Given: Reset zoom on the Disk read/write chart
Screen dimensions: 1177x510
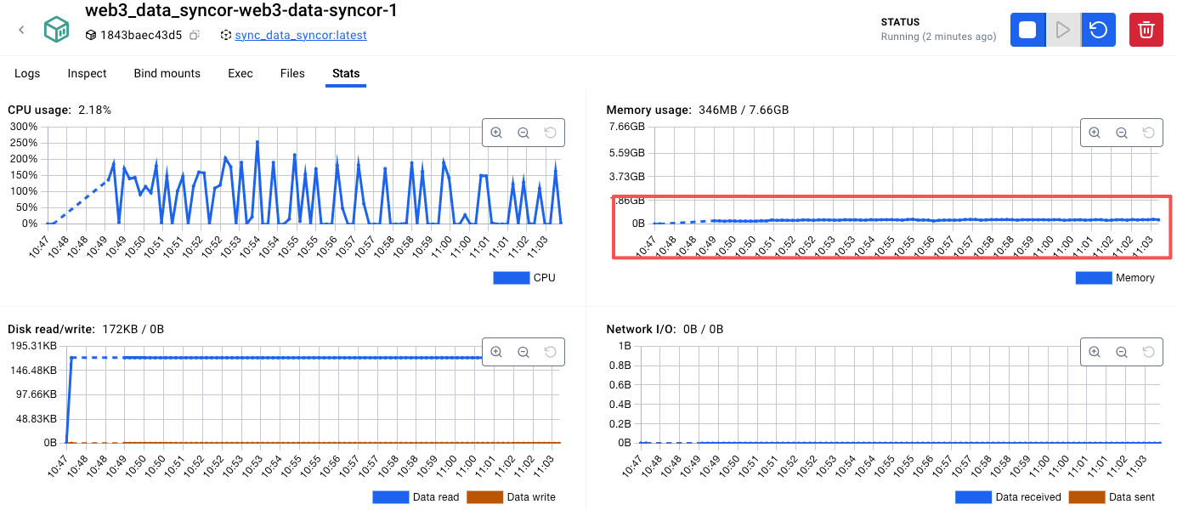Looking at the screenshot, I should coord(551,352).
